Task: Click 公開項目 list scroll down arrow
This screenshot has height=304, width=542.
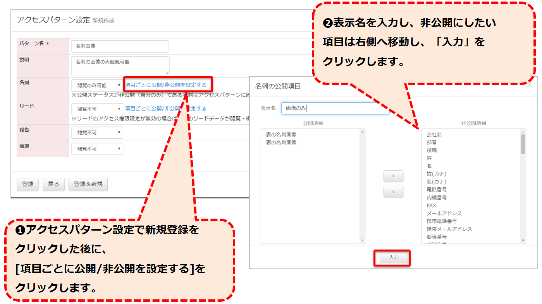Action: pos(363,241)
